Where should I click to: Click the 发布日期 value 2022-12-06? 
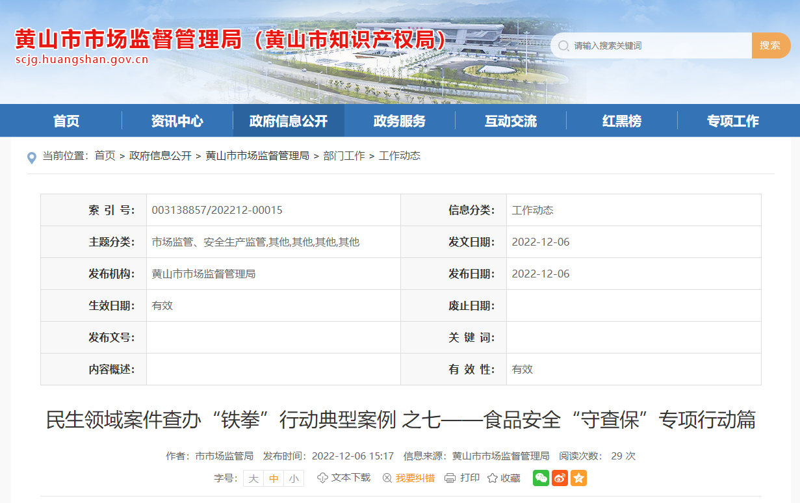(541, 274)
